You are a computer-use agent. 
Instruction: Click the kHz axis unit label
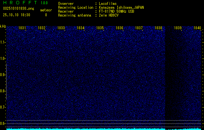point(3,26)
